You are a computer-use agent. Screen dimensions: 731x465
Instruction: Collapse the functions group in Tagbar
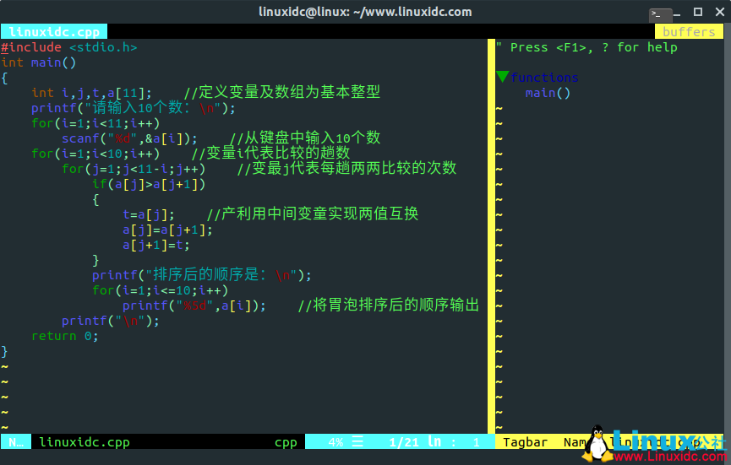click(x=502, y=77)
